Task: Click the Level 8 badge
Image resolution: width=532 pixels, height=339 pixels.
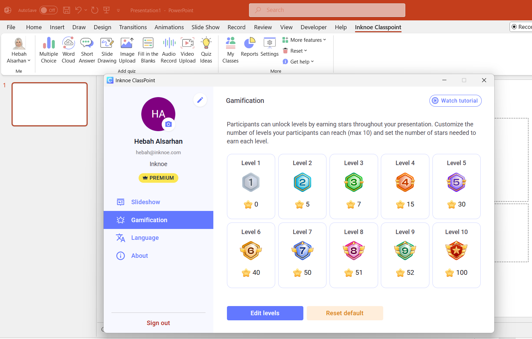Action: click(354, 251)
